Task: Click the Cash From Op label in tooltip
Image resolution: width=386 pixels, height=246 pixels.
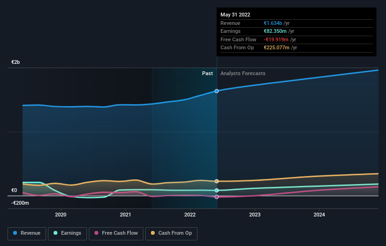Action: click(237, 48)
